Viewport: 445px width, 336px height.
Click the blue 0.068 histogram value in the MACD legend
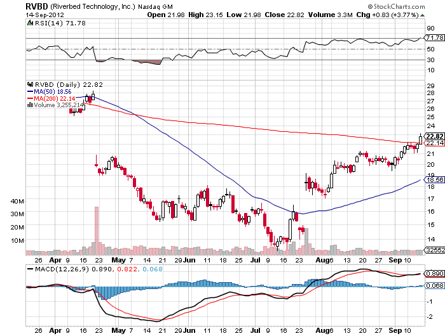click(x=153, y=269)
